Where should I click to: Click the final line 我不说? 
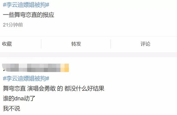click(x=12, y=108)
